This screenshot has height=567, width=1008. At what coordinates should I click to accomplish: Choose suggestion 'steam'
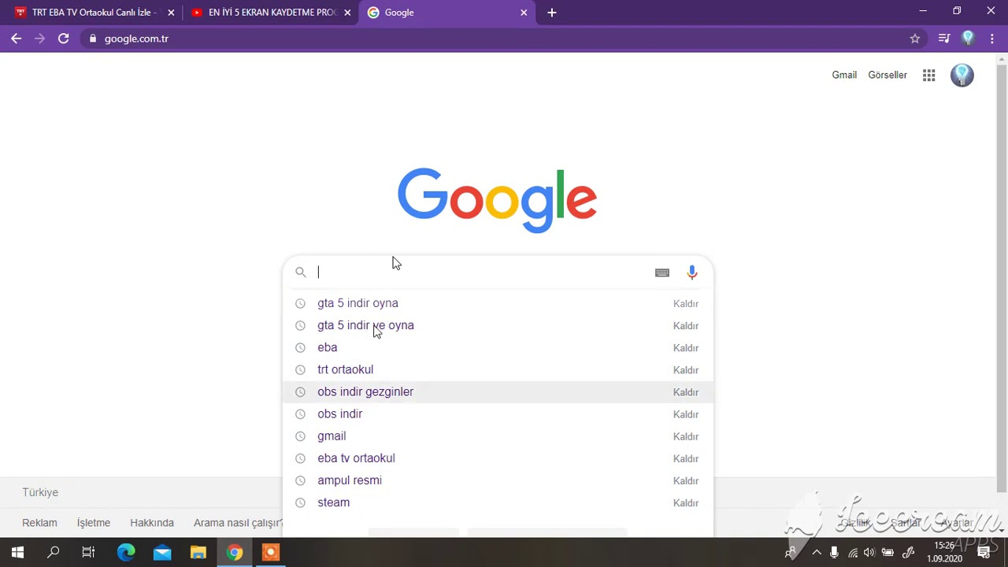tap(333, 502)
